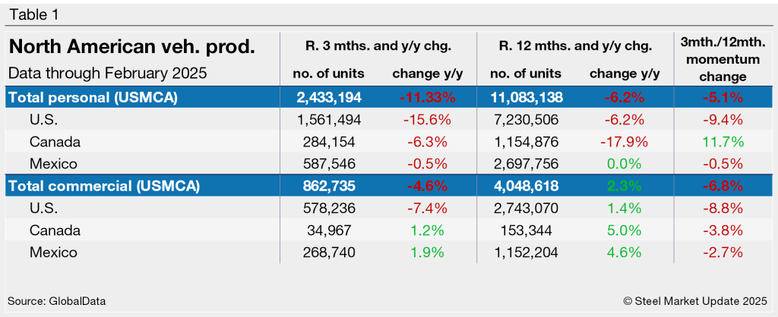Click the "Table 1" title label
The height and width of the screenshot is (317, 778).
click(34, 14)
